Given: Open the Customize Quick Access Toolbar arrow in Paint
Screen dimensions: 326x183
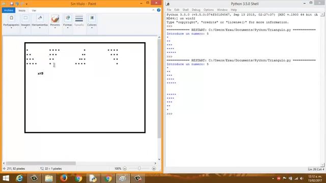Looking at the screenshot, I should pos(26,4).
